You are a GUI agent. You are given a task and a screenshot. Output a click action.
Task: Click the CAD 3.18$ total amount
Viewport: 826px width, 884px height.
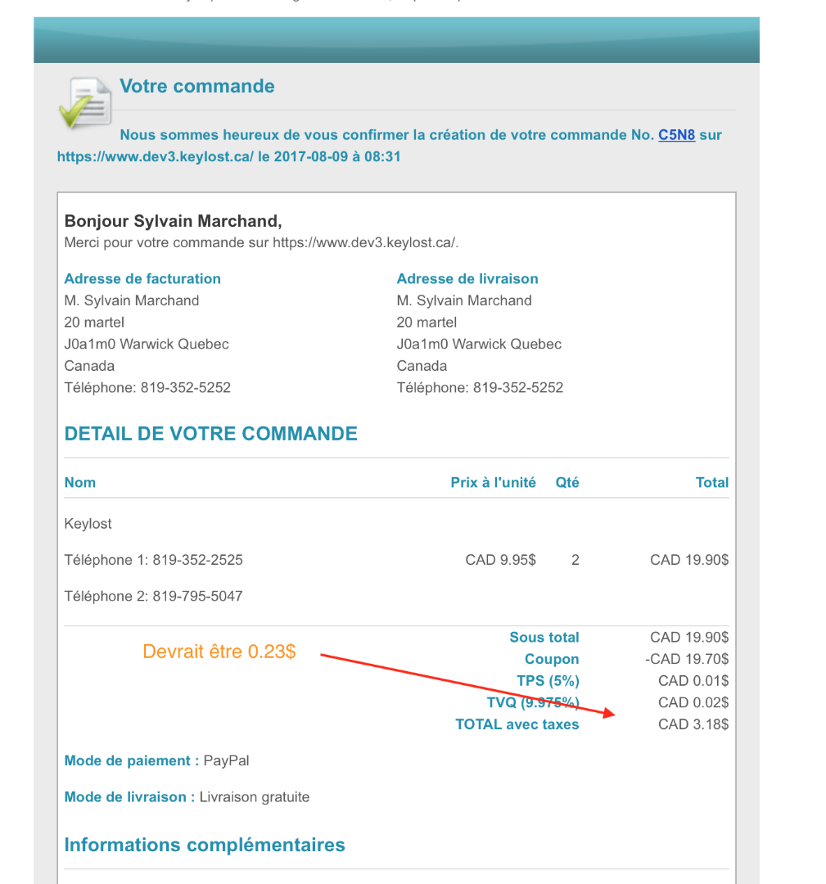tap(693, 724)
